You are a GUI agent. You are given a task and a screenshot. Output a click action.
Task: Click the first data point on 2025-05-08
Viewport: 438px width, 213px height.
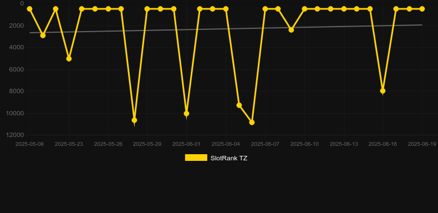(29, 9)
